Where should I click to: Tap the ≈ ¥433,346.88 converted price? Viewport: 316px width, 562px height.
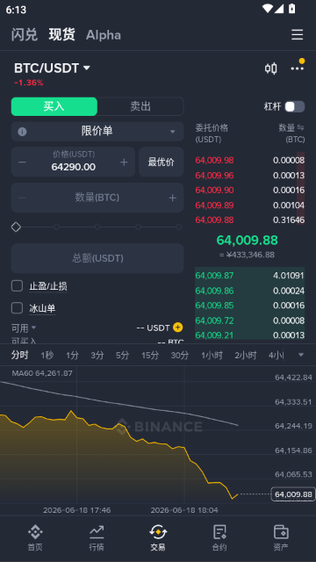(247, 255)
